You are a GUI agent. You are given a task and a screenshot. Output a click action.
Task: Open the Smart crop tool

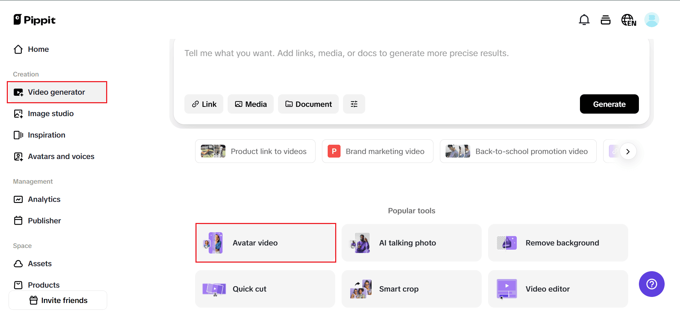412,289
